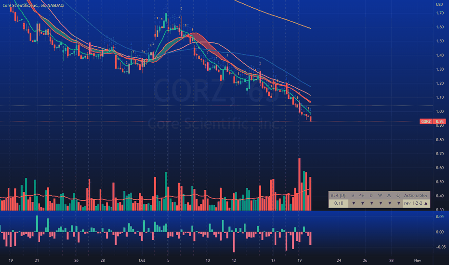Click the 0.05 label on indicator axis
The image size is (449, 265).
coord(439,217)
